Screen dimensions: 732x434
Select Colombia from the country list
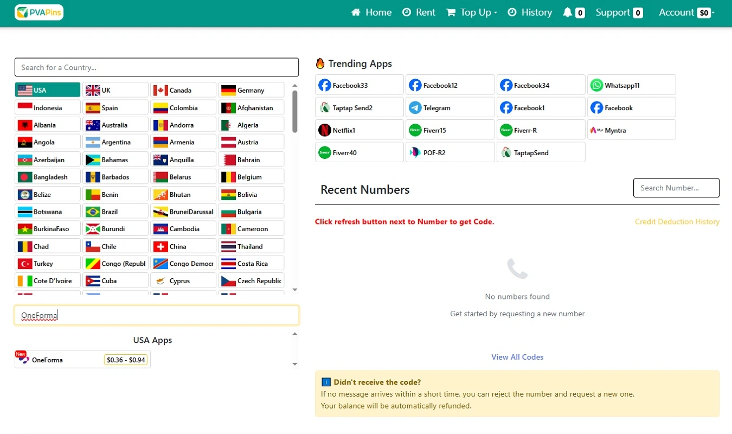point(183,107)
